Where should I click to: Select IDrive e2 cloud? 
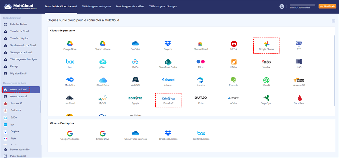(168, 100)
